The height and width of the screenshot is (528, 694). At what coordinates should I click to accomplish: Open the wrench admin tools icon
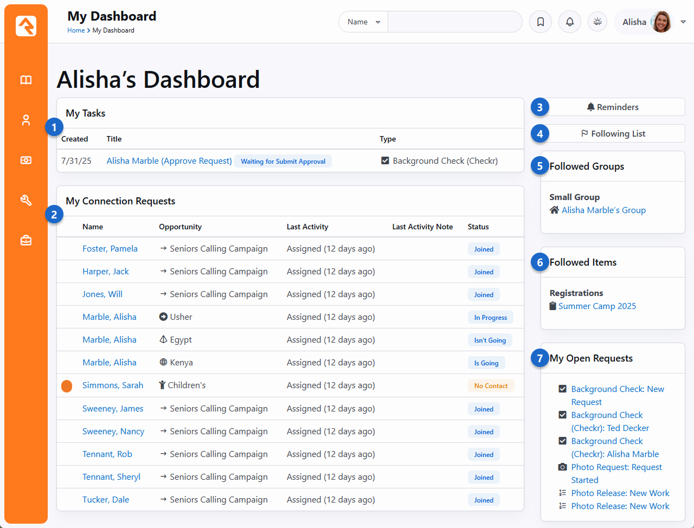[x=26, y=201]
